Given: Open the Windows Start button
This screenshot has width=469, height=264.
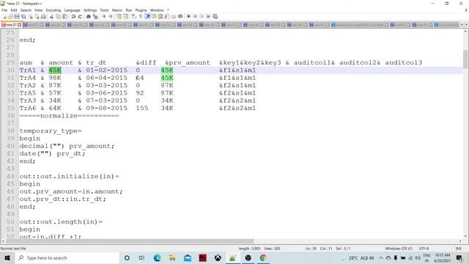Looking at the screenshot, I should tap(7, 257).
